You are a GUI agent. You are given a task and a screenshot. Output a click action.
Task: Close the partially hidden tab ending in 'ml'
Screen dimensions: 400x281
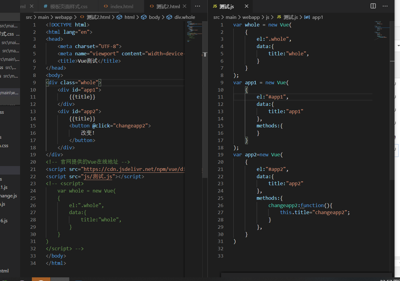click(32, 6)
